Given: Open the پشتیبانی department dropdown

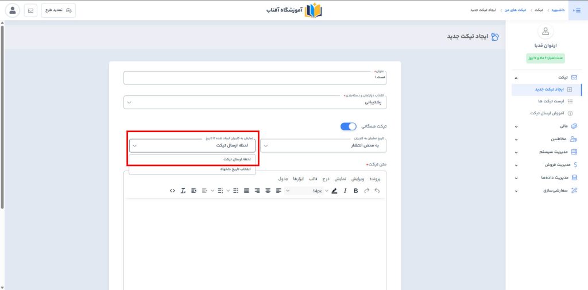Looking at the screenshot, I should pyautogui.click(x=255, y=102).
